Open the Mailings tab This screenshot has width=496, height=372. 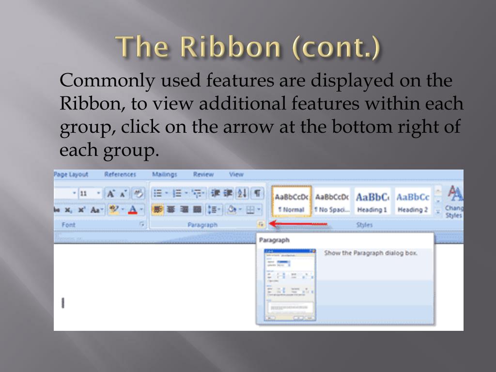(165, 174)
